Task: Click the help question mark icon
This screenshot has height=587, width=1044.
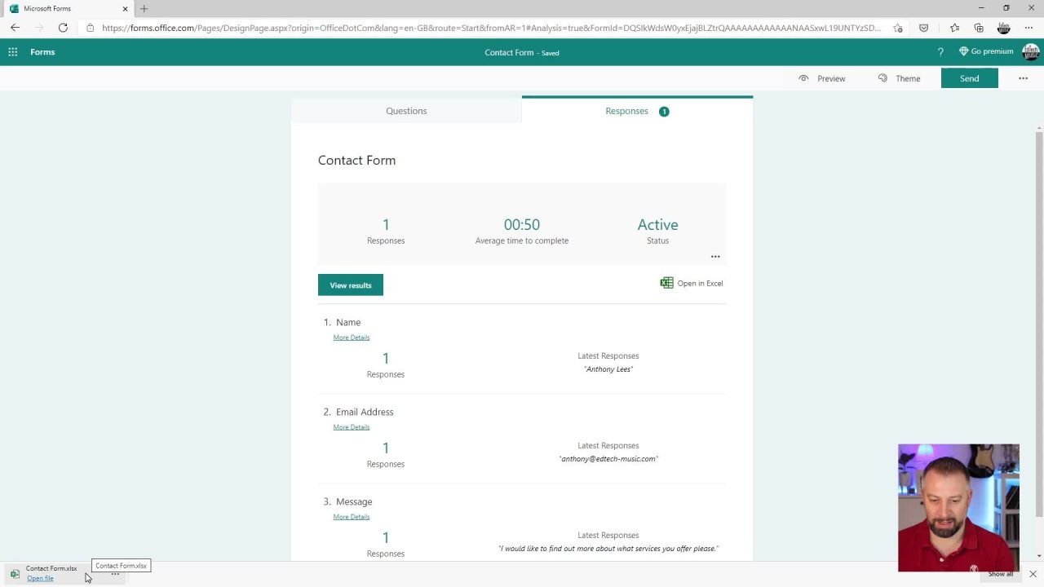Action: click(x=940, y=52)
